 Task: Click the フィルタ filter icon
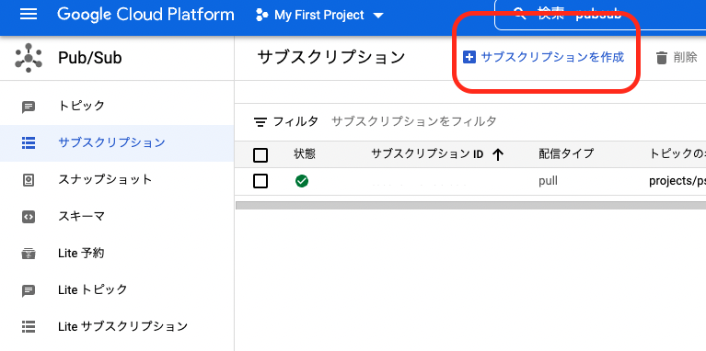[x=260, y=122]
